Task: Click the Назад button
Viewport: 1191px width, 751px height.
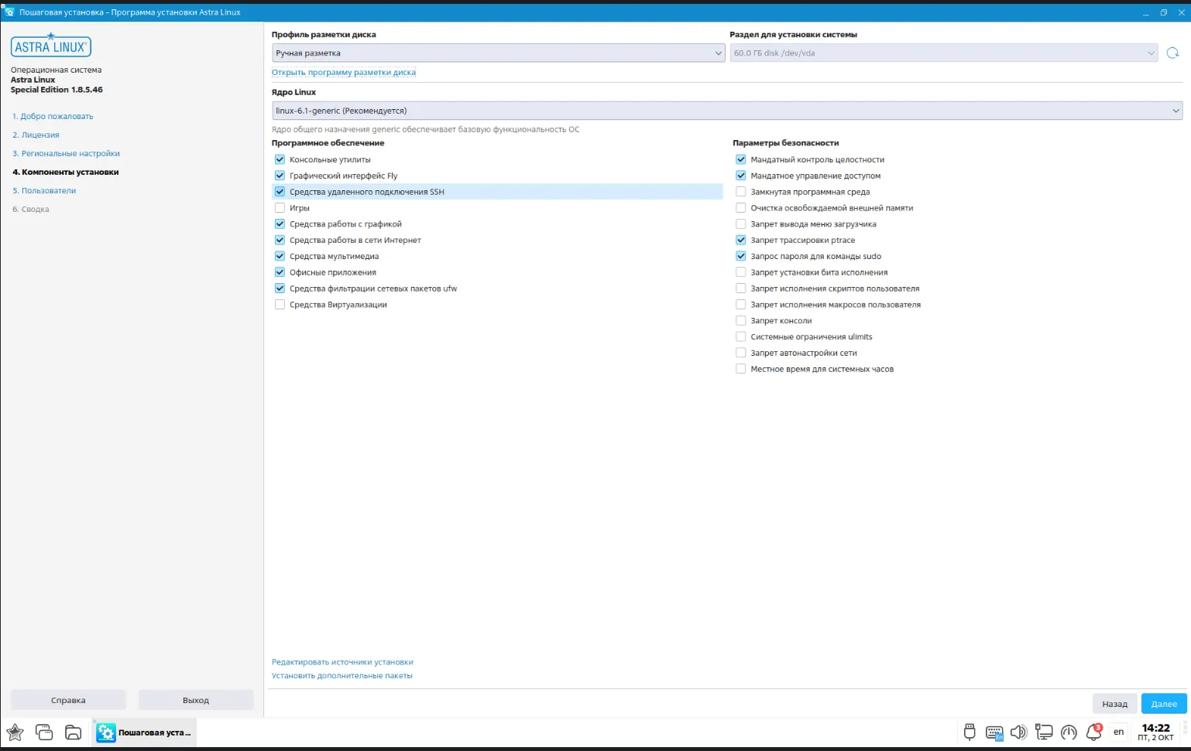Action: [1114, 703]
